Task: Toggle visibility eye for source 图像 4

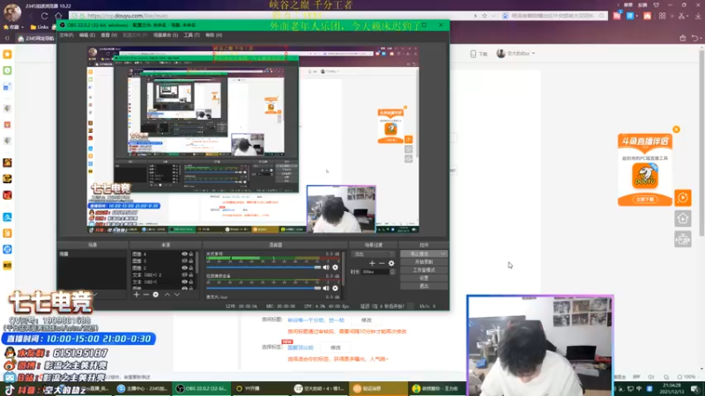Action: (184, 254)
